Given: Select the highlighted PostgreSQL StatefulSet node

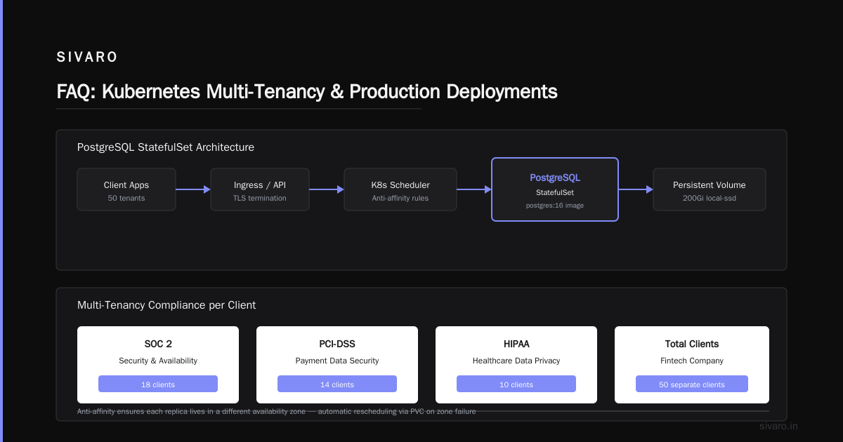Looking at the screenshot, I should (555, 189).
